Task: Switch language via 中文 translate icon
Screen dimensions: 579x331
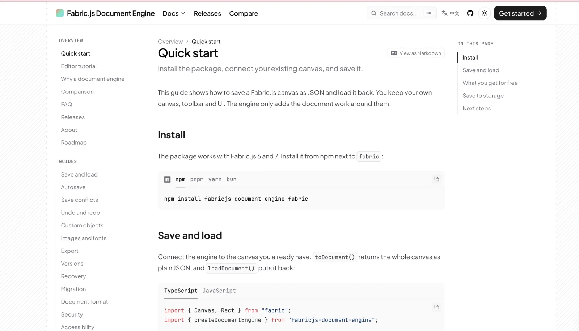Action: pyautogui.click(x=450, y=13)
